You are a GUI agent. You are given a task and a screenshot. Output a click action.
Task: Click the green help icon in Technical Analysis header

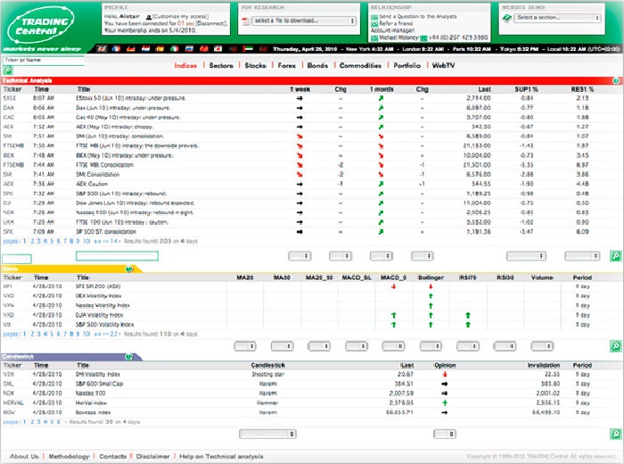616,80
